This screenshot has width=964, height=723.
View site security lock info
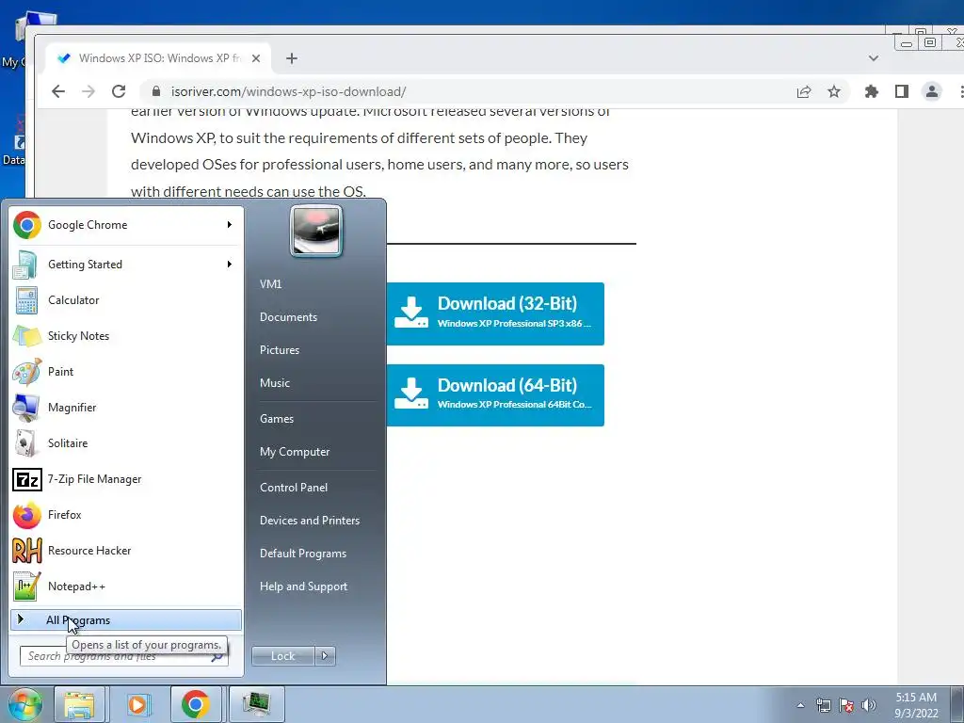156,91
